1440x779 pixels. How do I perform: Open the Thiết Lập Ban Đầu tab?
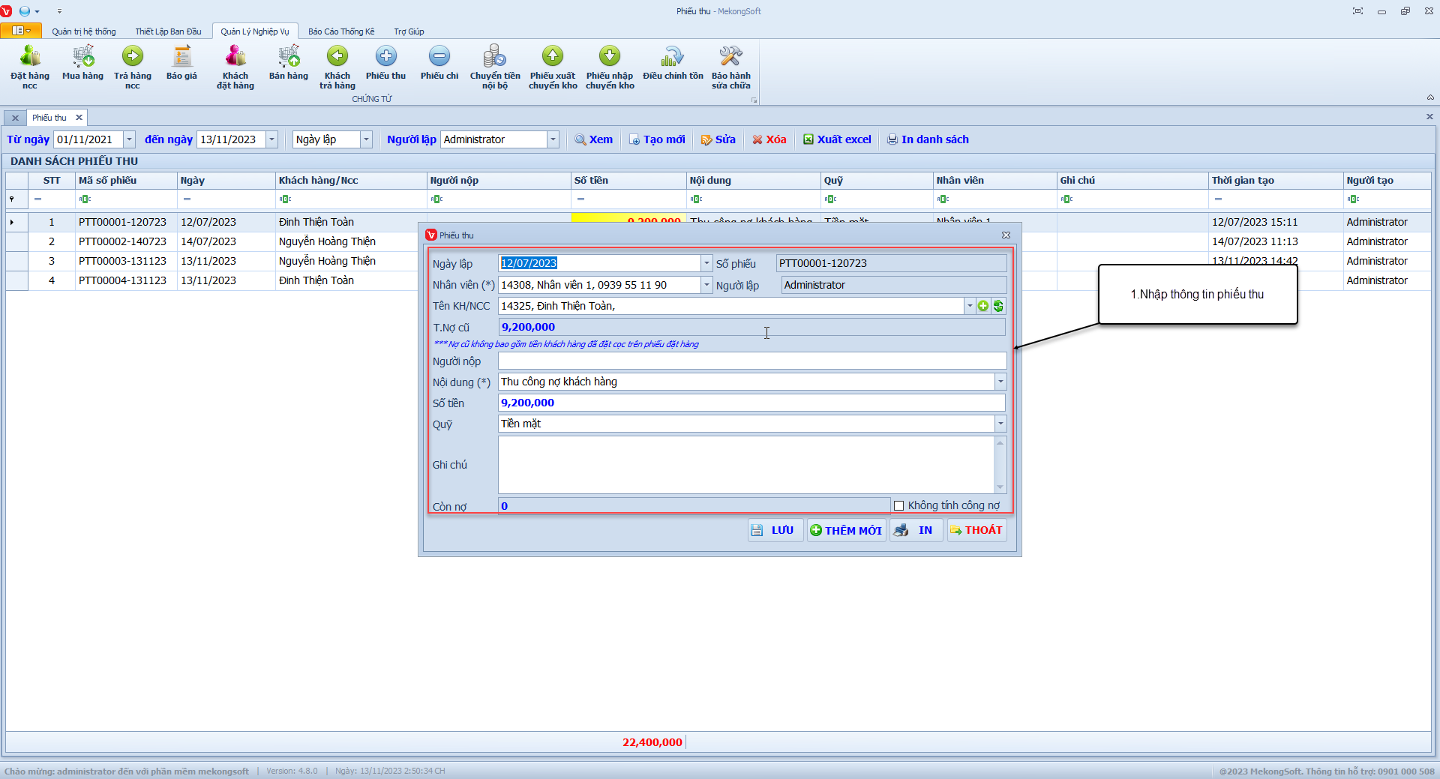click(x=168, y=31)
